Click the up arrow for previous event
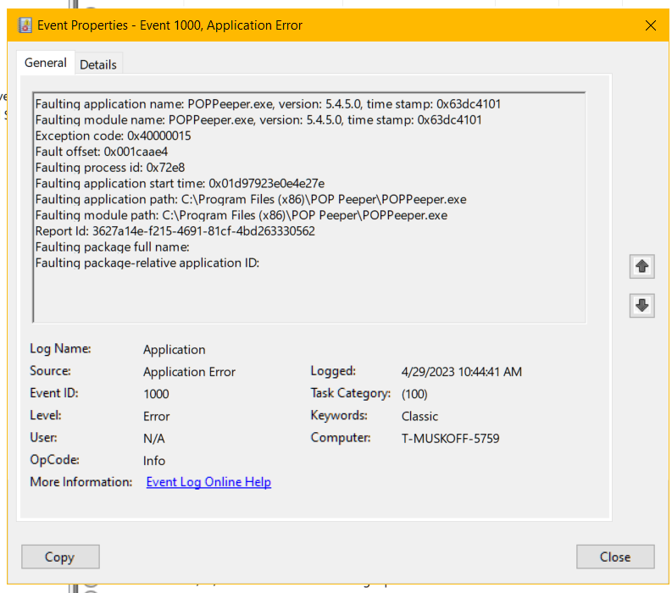 coord(641,267)
